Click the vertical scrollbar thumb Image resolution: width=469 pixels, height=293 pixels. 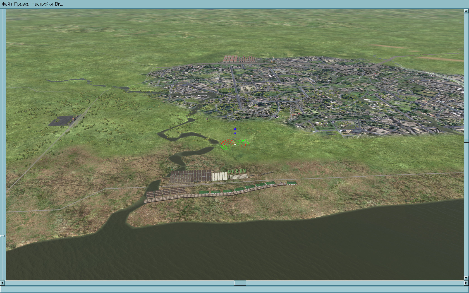point(466,140)
